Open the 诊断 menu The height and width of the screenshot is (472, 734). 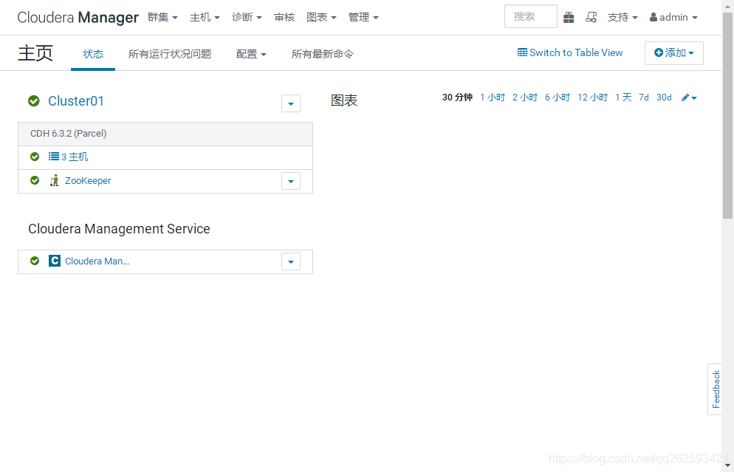pyautogui.click(x=247, y=17)
